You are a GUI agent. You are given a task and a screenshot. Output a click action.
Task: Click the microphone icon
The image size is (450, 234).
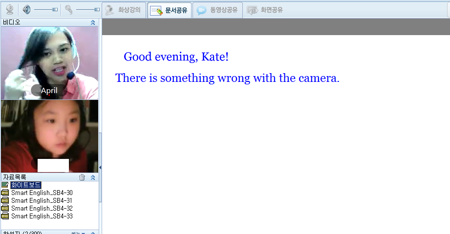point(69,9)
